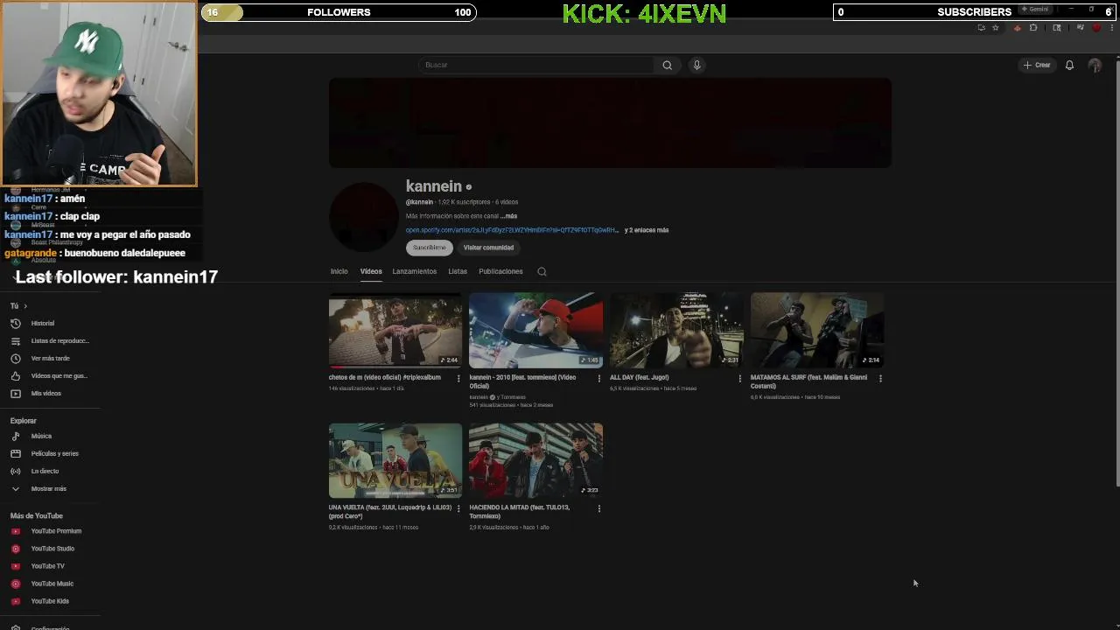Open Listas de reproducción in sidebar
1120x630 pixels.
pyautogui.click(x=50, y=340)
